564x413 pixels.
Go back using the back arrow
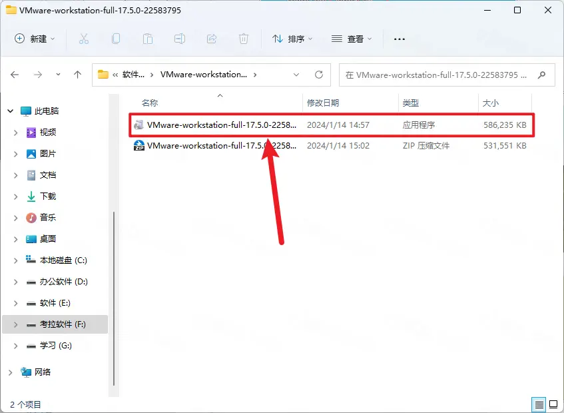[x=15, y=75]
